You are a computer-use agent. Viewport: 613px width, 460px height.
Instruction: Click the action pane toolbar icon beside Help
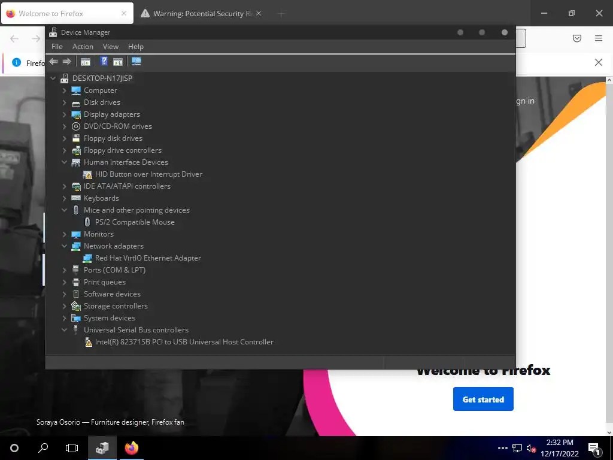click(118, 62)
